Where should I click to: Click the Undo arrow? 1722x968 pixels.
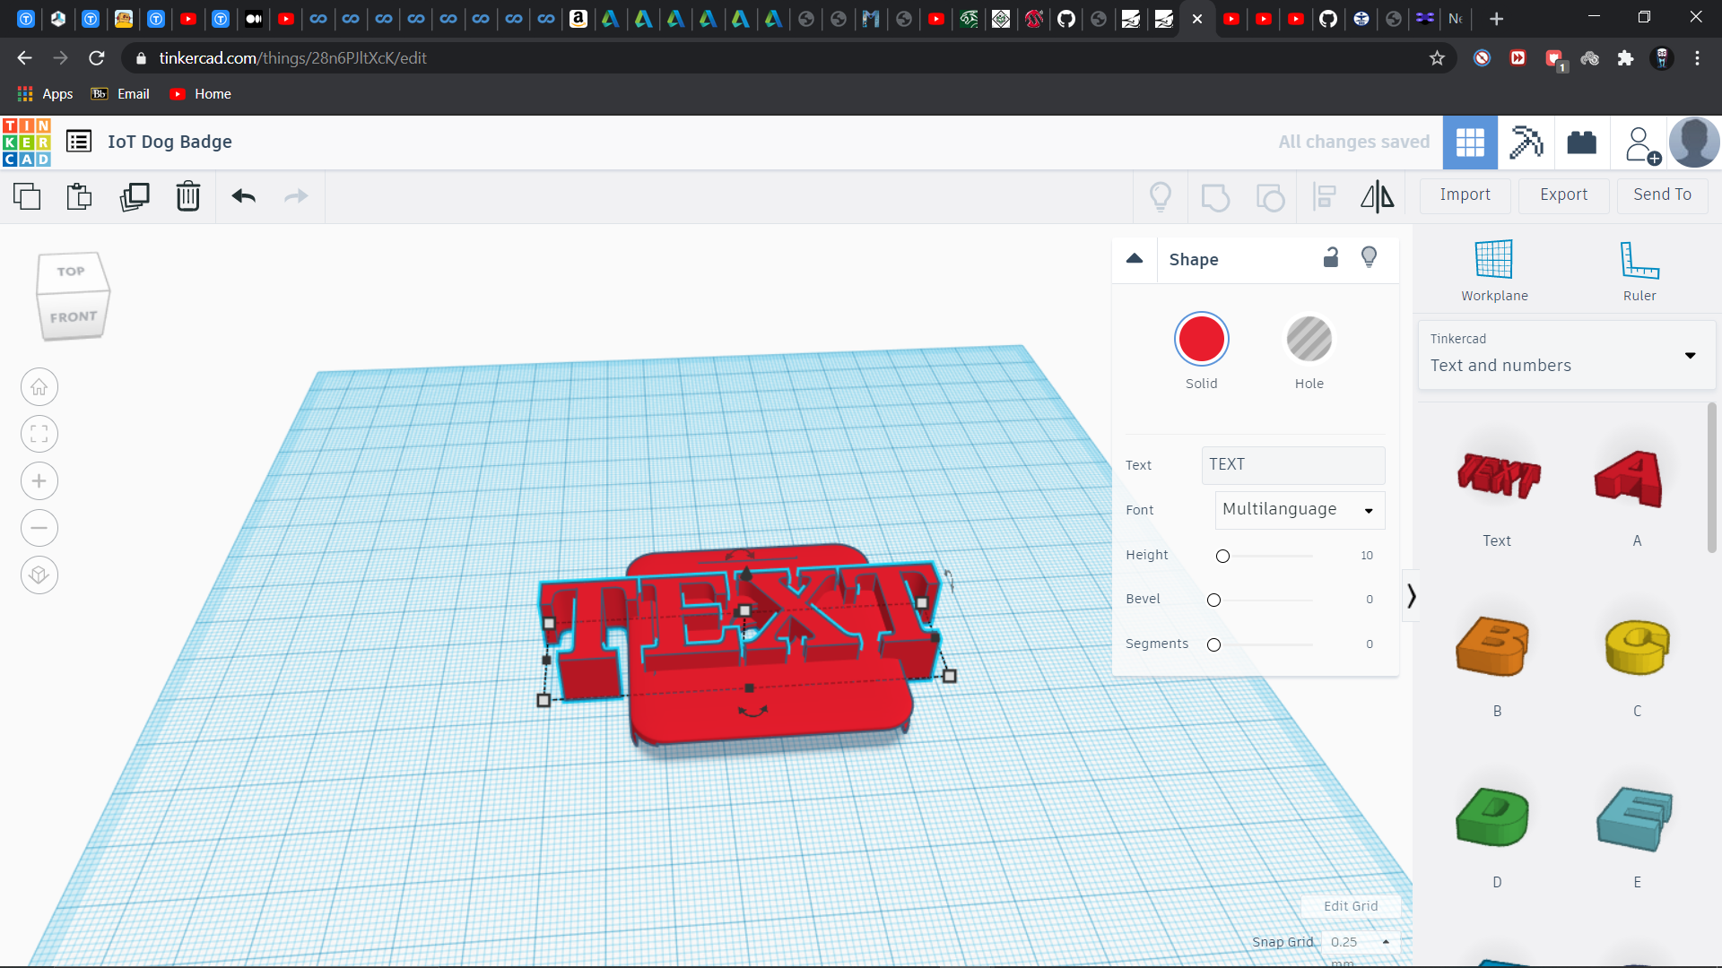(243, 196)
